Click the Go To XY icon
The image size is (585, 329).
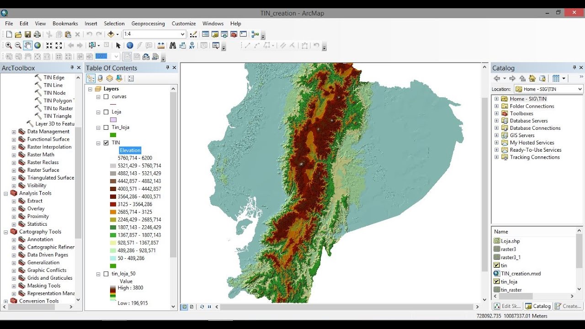click(192, 45)
